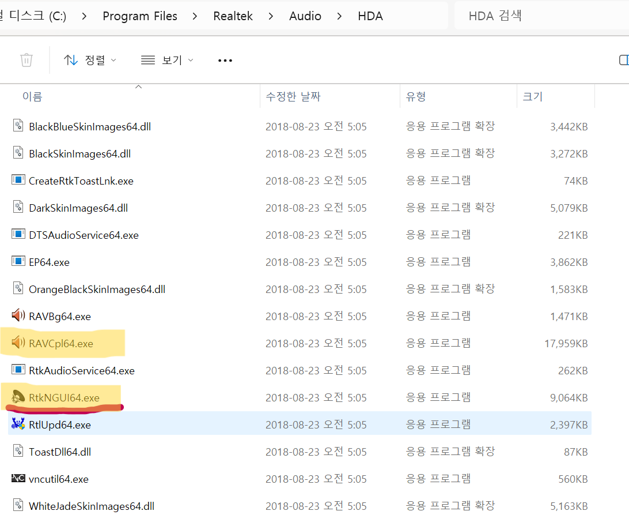629x526 pixels.
Task: Select file name BlackSkinImages64.dll
Action: click(x=80, y=154)
